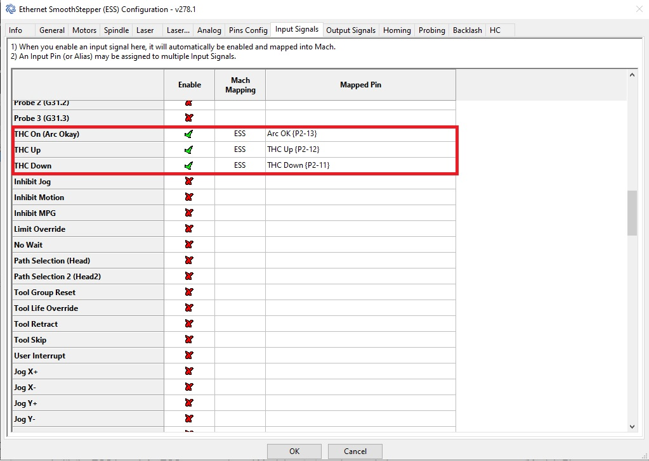Image resolution: width=649 pixels, height=461 pixels.
Task: Toggle the THC Down enable checkmark
Action: [x=189, y=165]
